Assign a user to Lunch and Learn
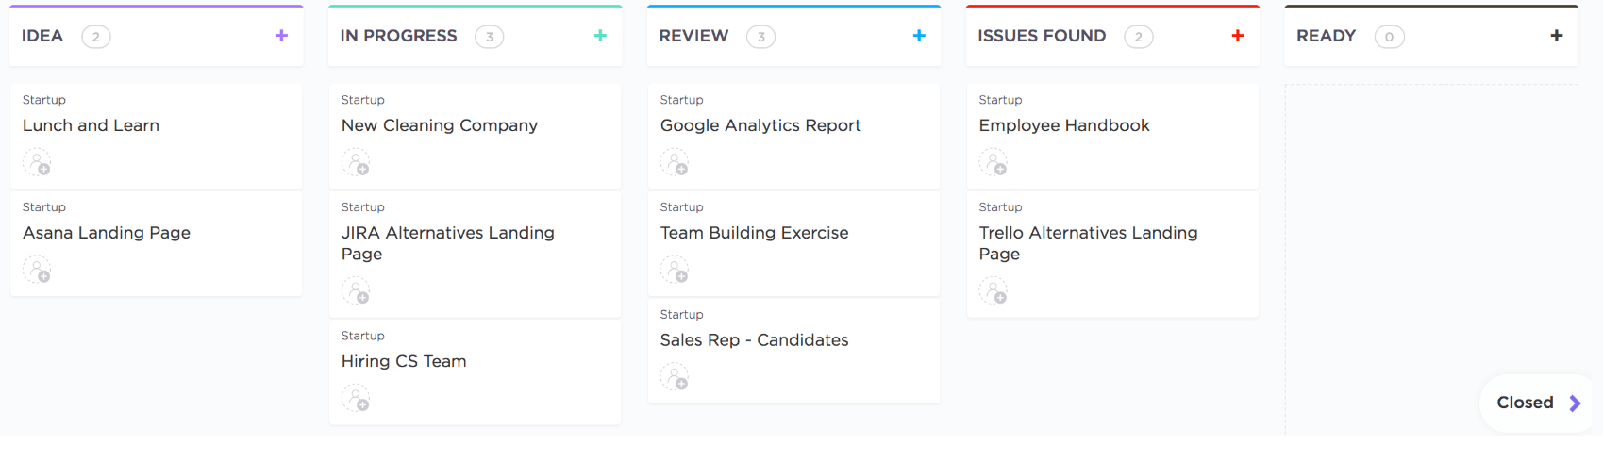 pos(37,163)
